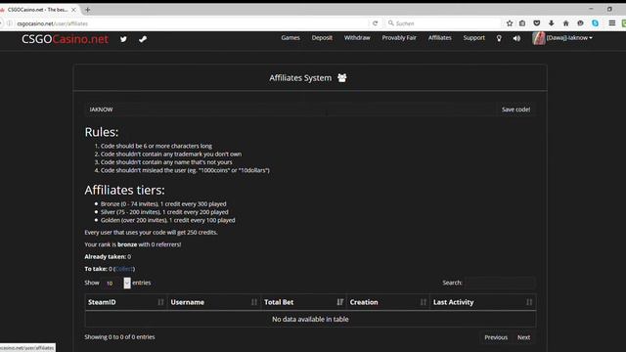Toggle the lightbulb theme icon

tap(499, 38)
